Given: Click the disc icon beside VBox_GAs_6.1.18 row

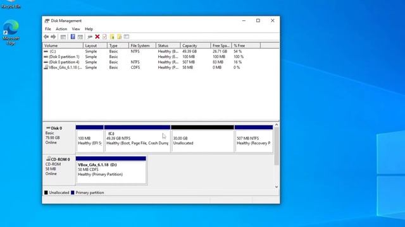Looking at the screenshot, I should [x=46, y=67].
